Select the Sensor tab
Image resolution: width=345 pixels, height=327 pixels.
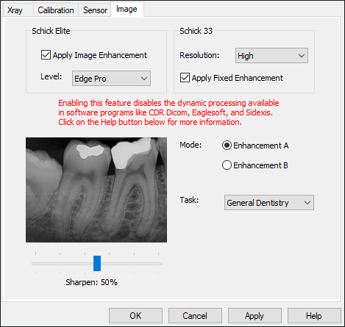(x=95, y=10)
